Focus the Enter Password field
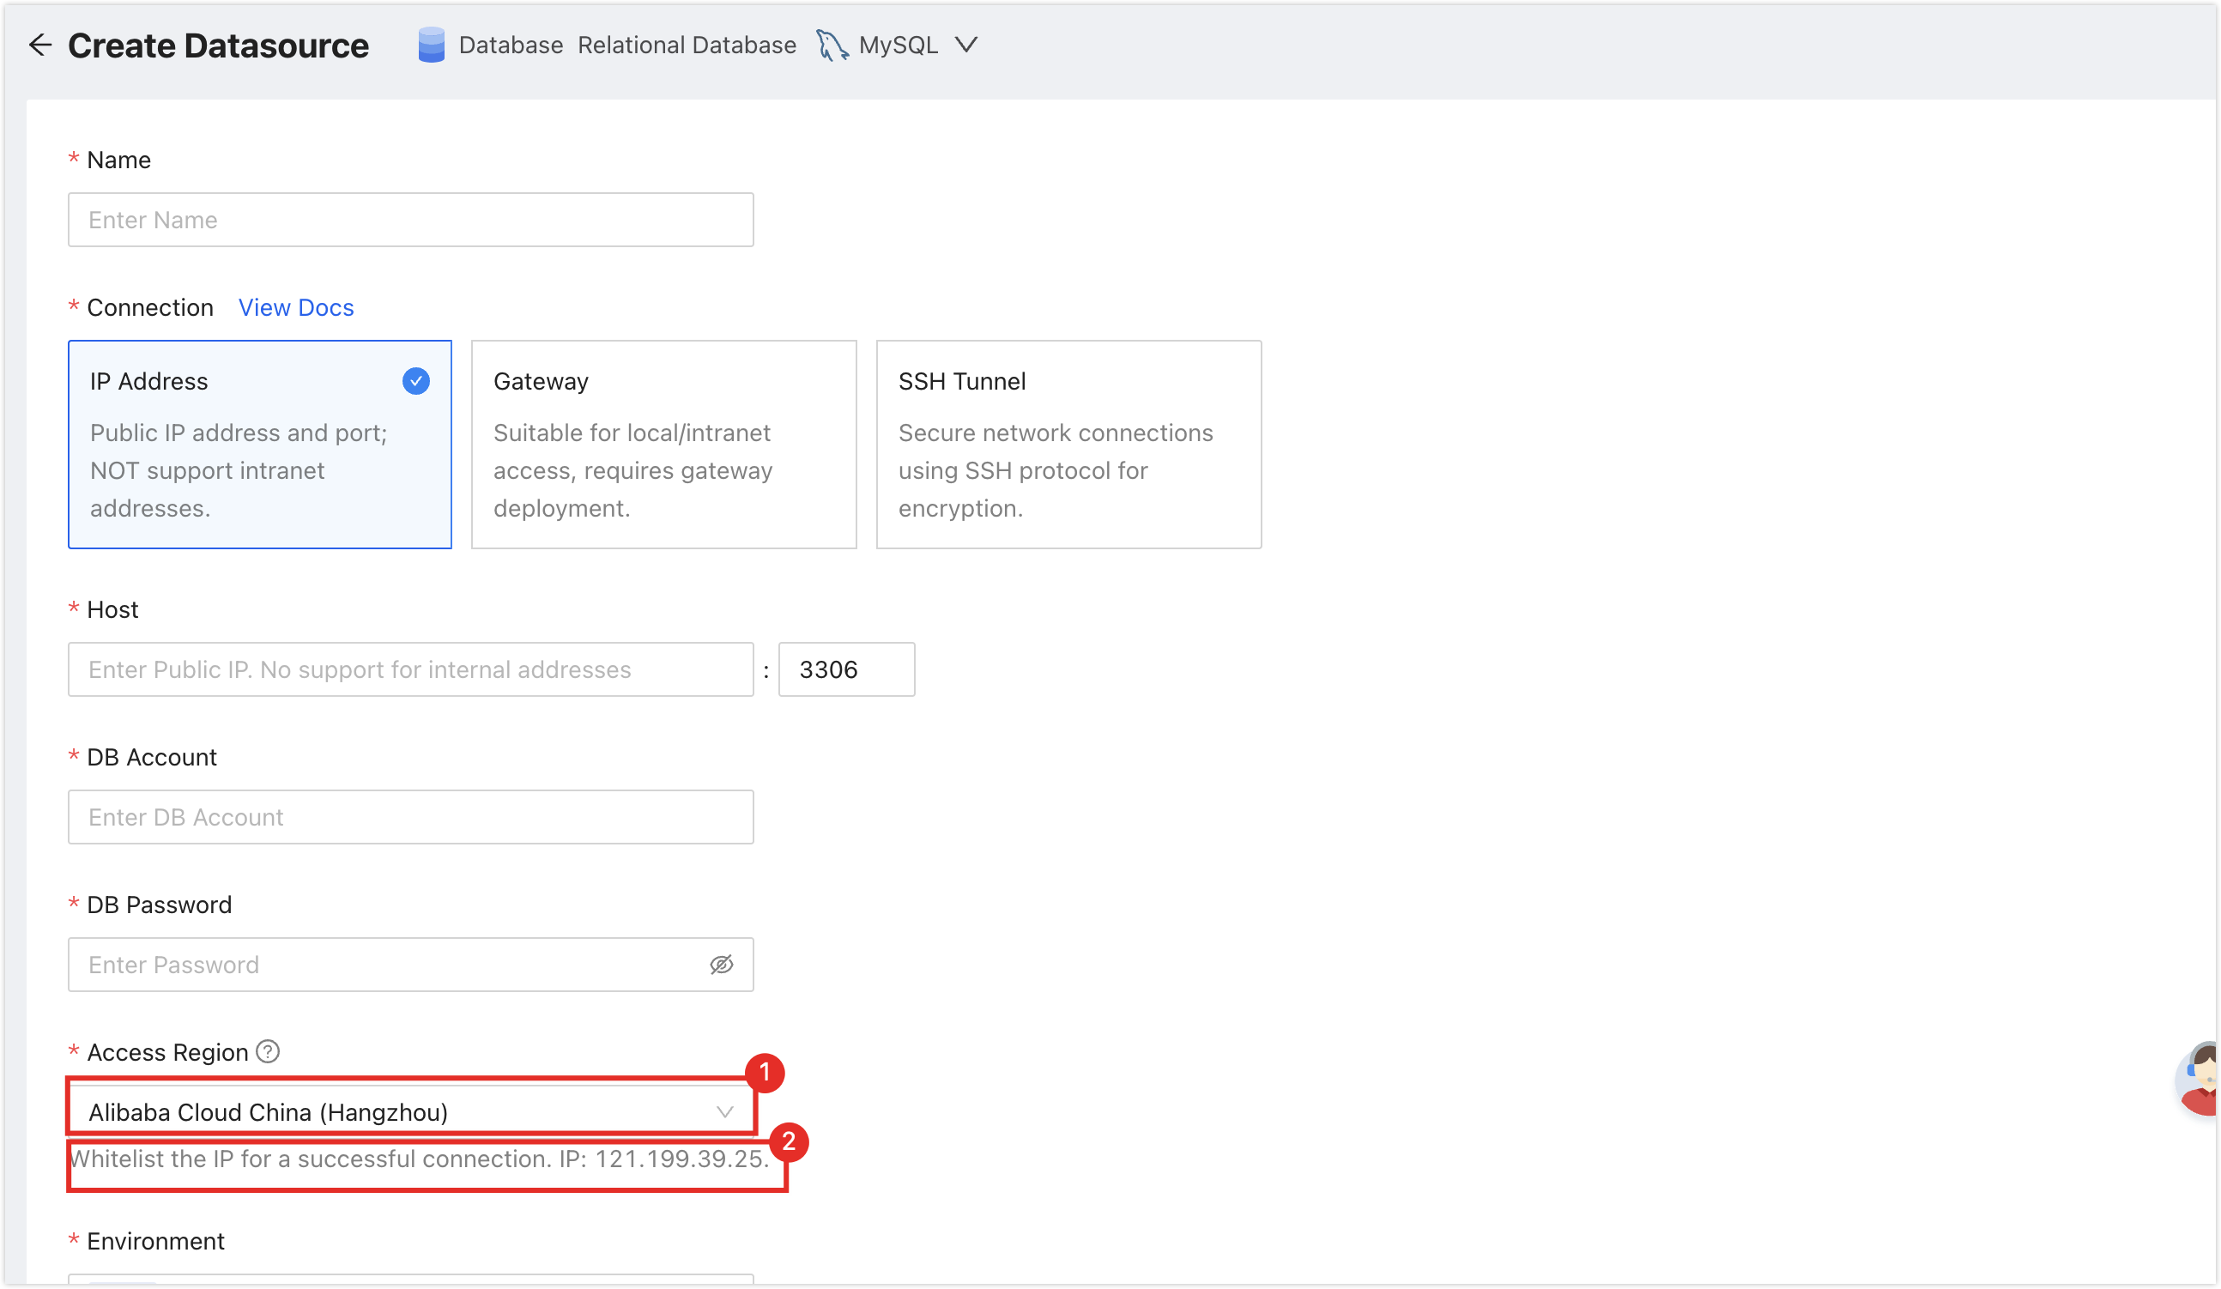Viewport: 2221px width, 1289px height. pyautogui.click(x=411, y=965)
